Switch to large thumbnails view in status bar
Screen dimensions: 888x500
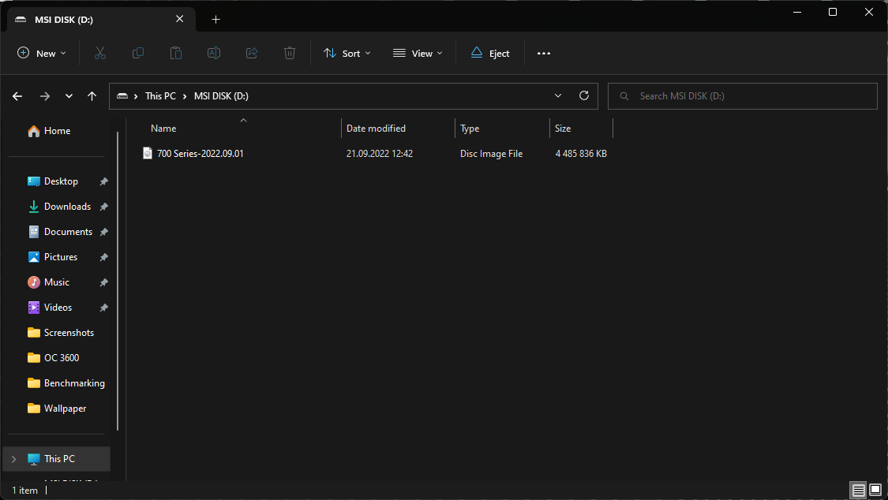(875, 490)
